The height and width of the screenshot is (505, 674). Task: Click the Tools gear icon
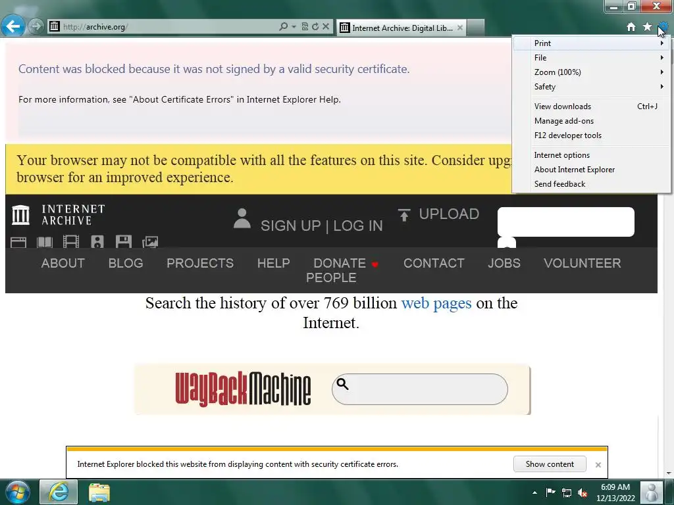point(662,27)
